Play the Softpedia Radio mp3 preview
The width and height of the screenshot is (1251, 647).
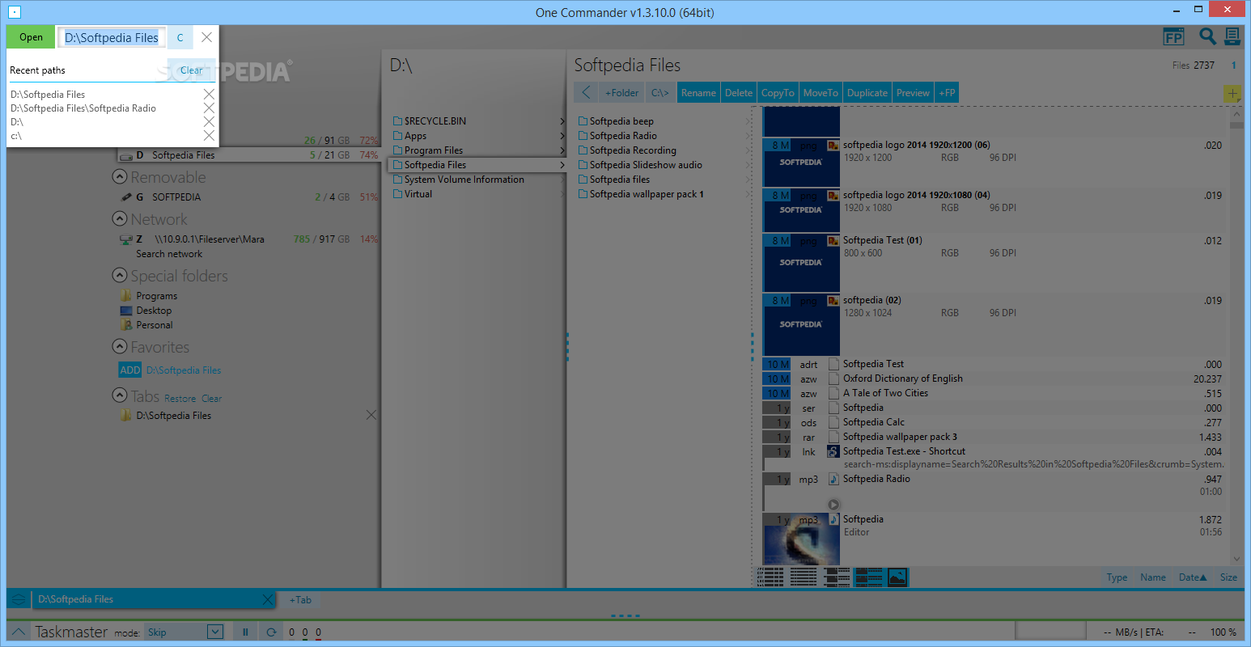click(x=833, y=505)
